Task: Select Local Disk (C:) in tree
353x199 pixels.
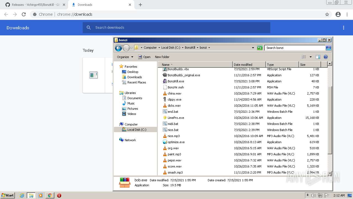Action: [x=137, y=130]
